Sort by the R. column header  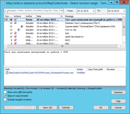62,16
